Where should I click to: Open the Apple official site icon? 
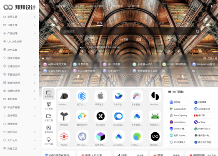click(100, 96)
